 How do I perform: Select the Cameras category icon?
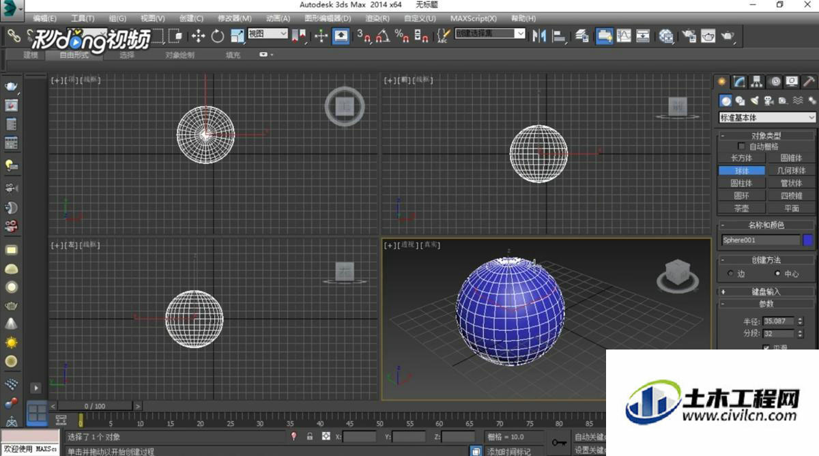(x=768, y=101)
